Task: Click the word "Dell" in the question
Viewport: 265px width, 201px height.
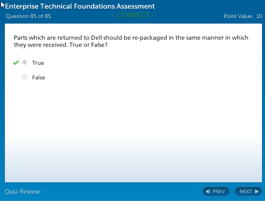Action: pos(97,38)
